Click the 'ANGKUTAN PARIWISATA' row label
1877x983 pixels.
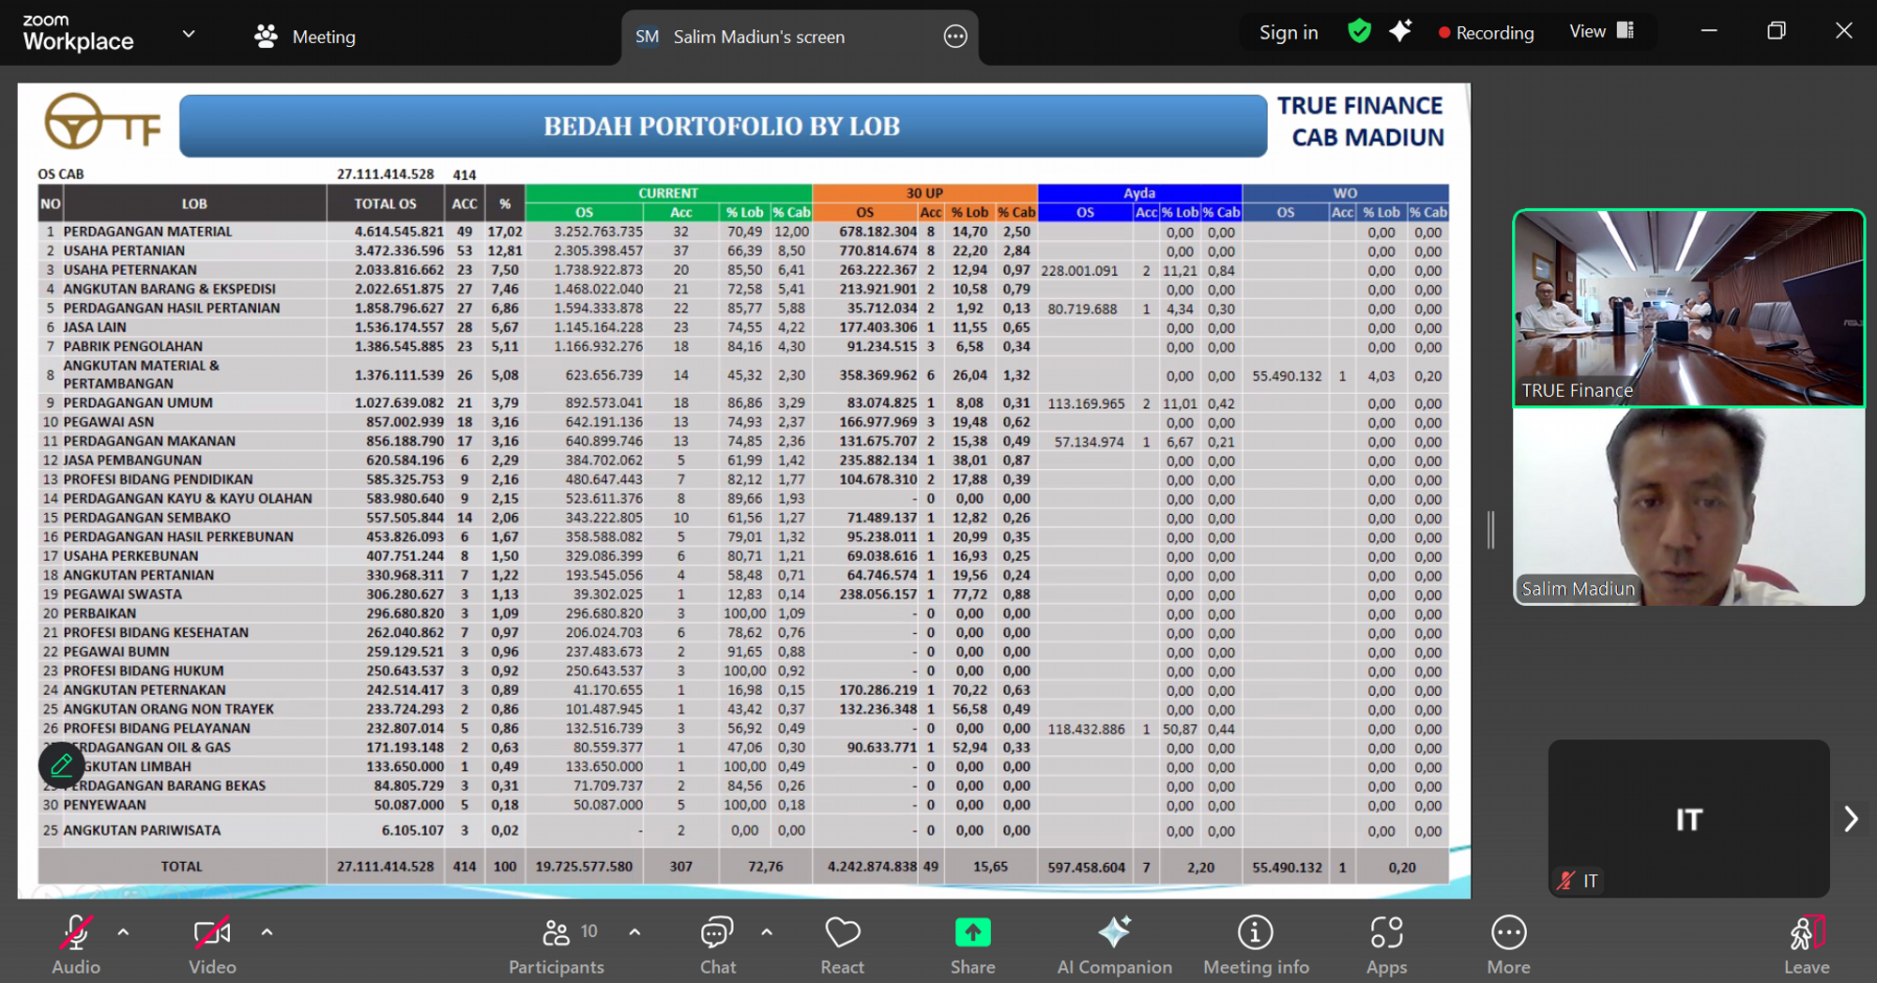click(x=142, y=830)
